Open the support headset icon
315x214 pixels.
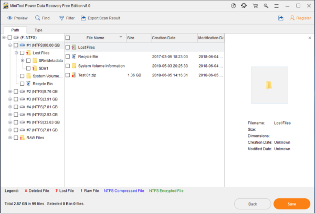coord(244,6)
